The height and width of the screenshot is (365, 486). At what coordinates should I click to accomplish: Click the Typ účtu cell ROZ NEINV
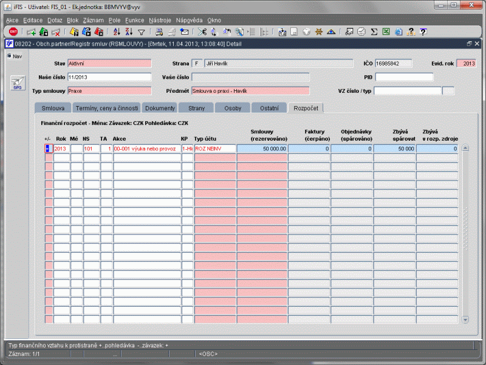pyautogui.click(x=215, y=149)
